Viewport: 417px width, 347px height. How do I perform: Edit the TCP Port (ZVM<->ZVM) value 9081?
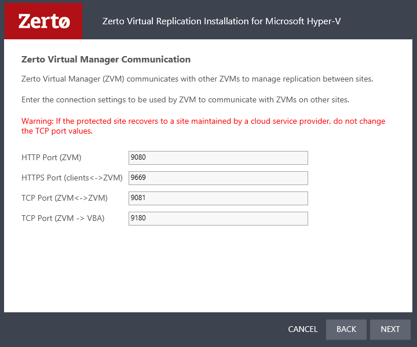tap(218, 198)
